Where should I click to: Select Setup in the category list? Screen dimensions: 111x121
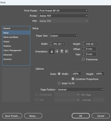[16, 33]
